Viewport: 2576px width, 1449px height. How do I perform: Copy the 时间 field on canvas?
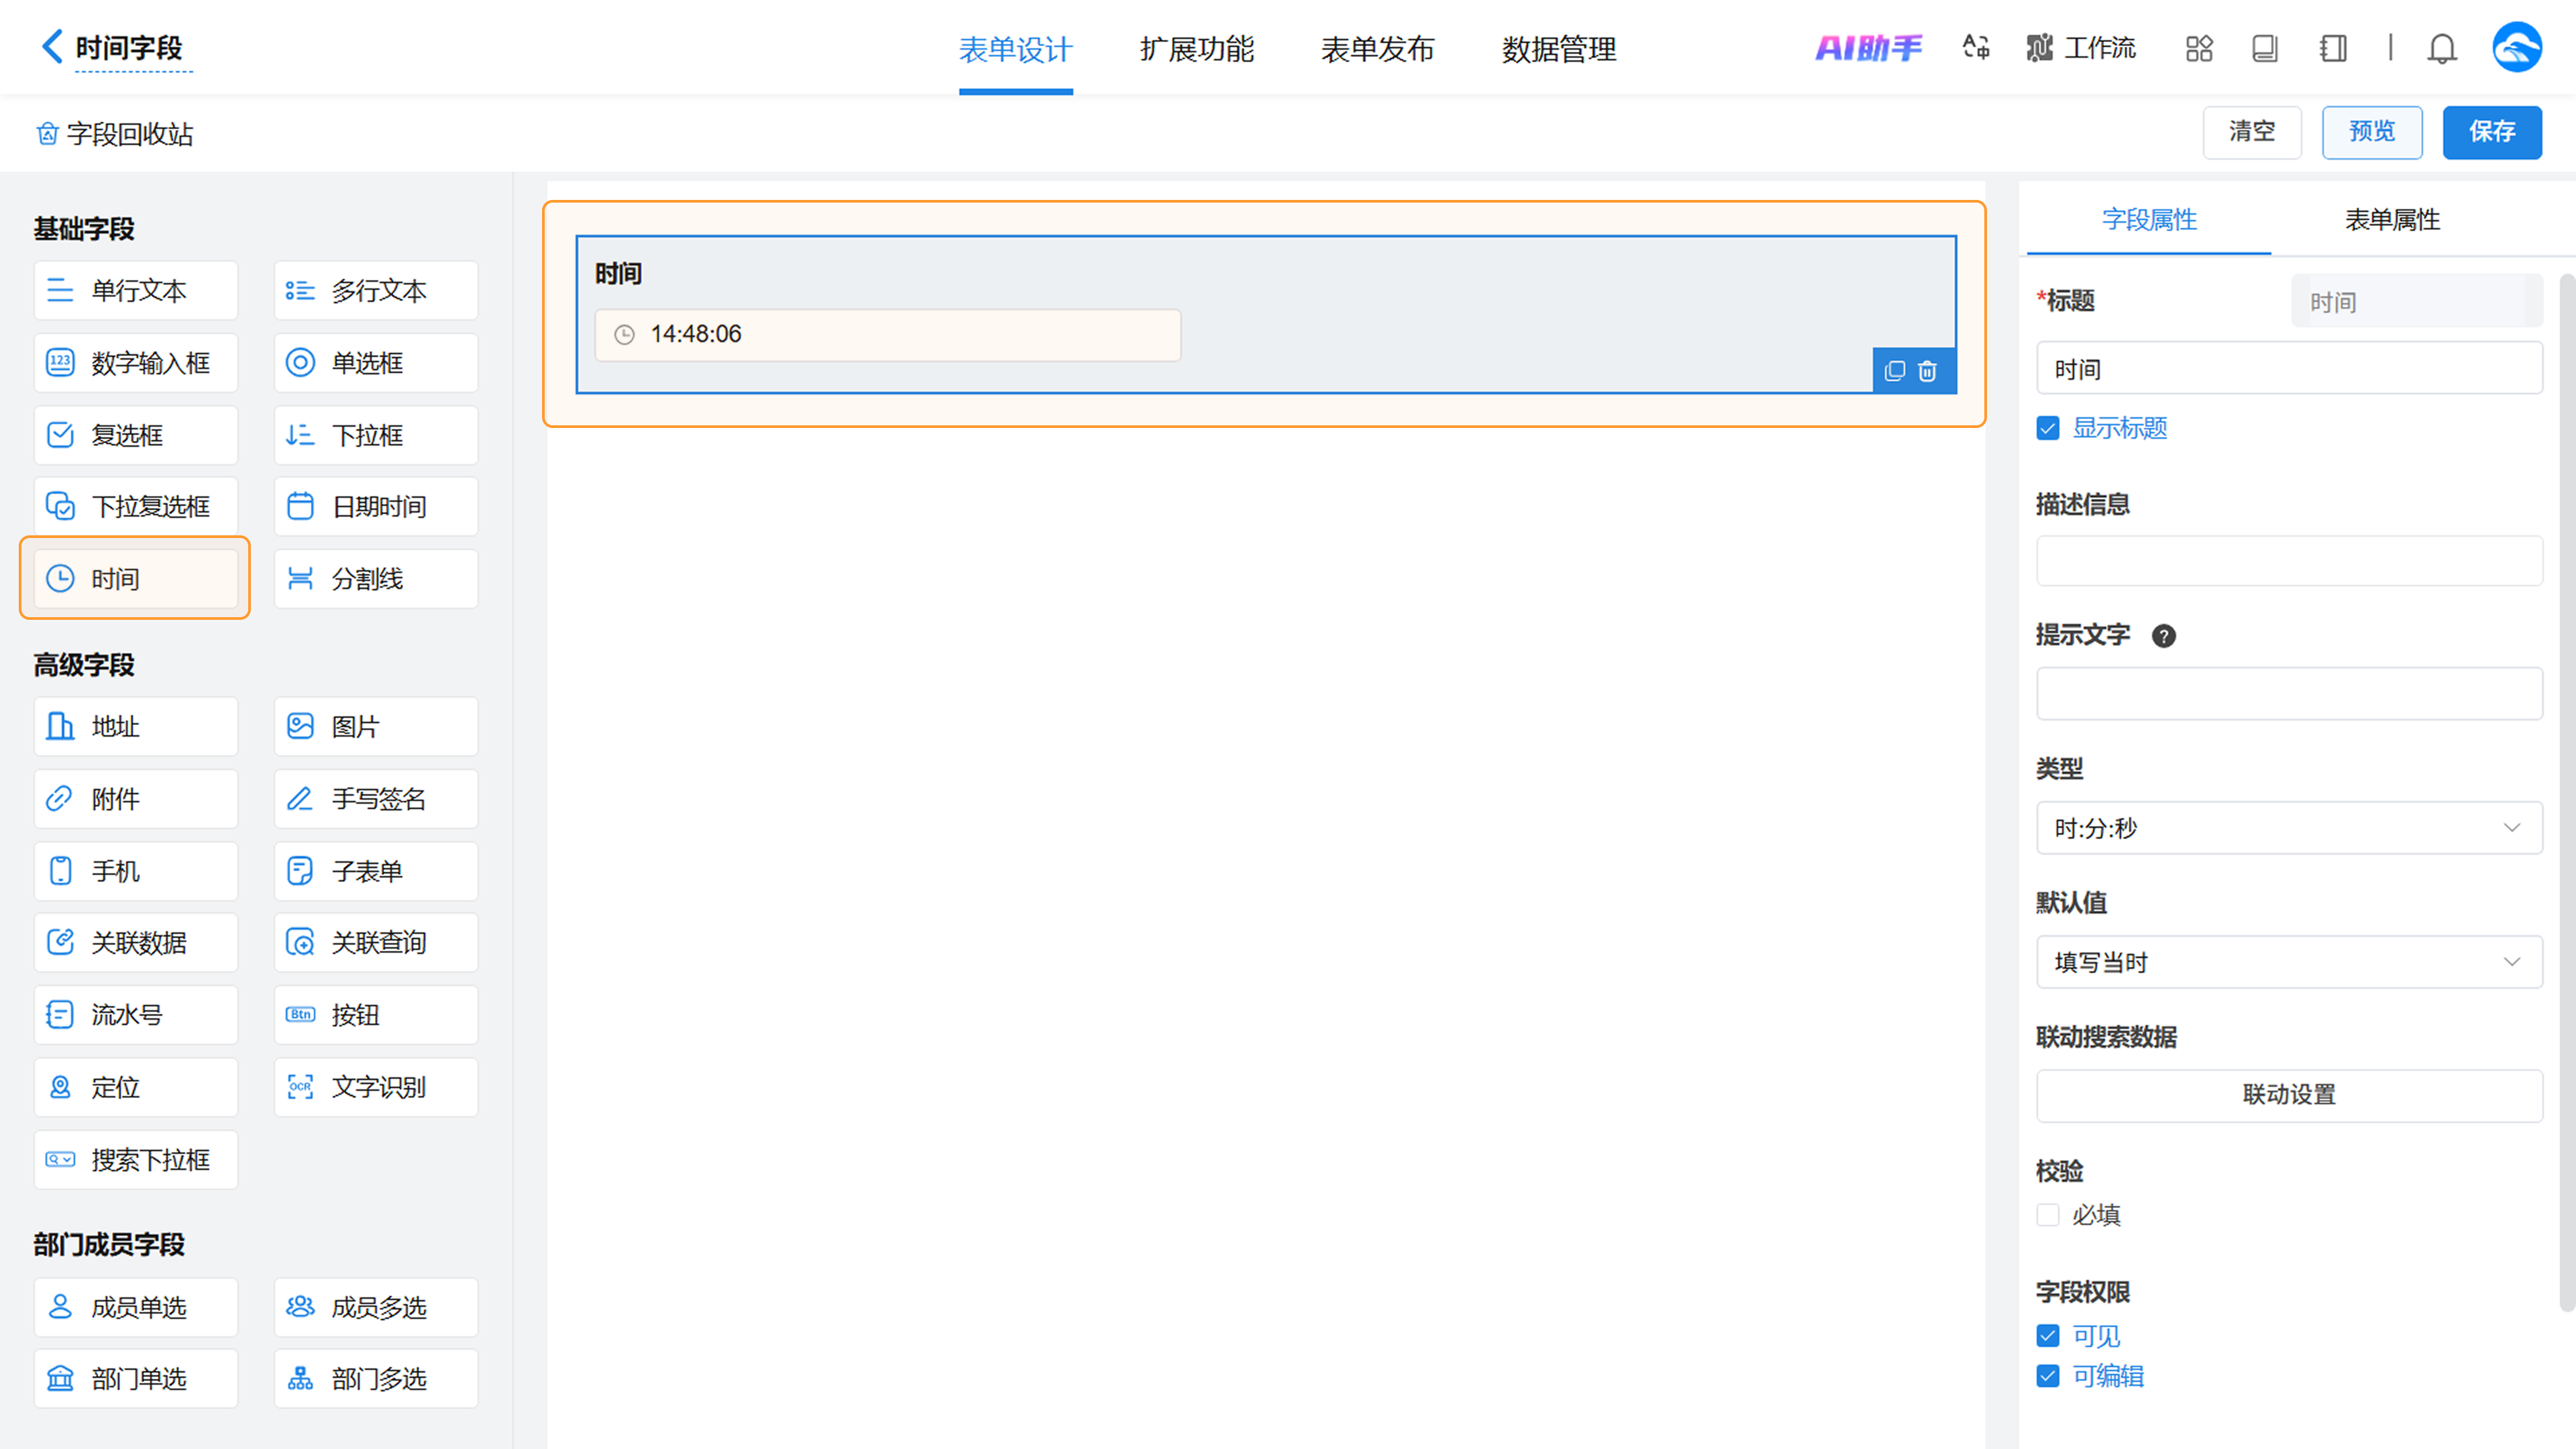click(x=1895, y=371)
